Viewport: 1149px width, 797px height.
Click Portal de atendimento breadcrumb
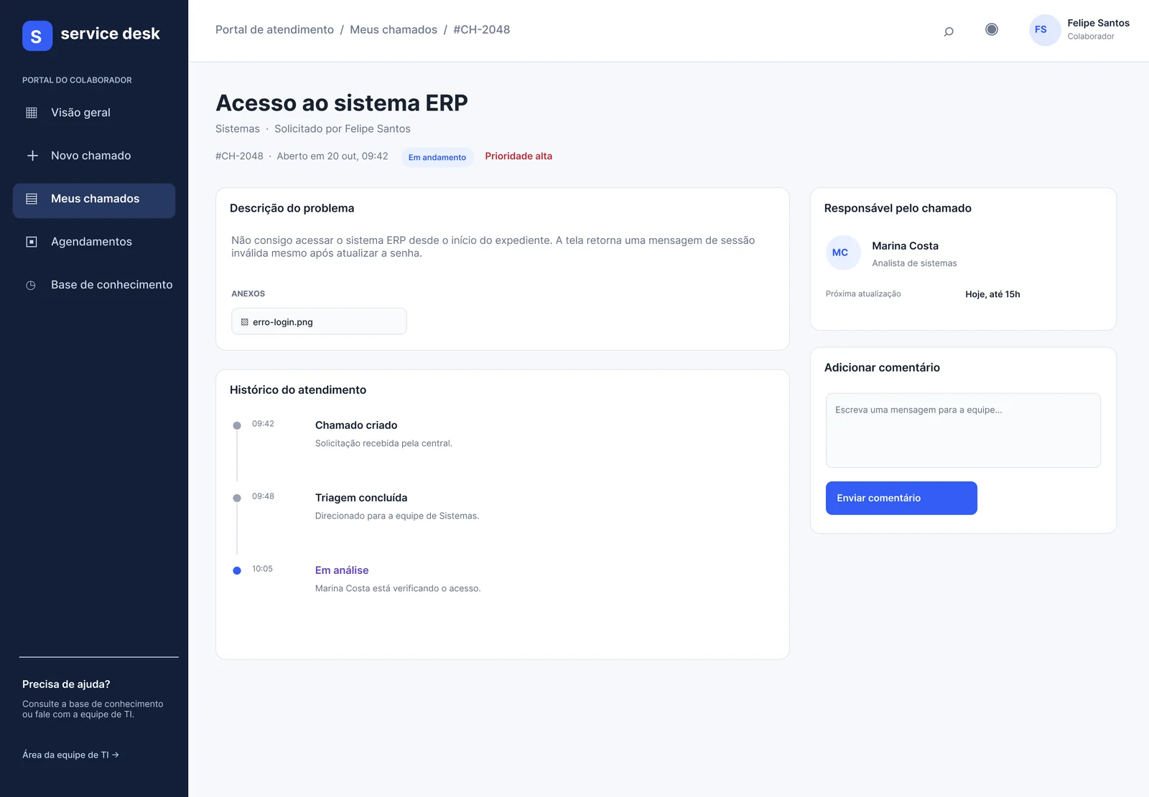point(274,29)
